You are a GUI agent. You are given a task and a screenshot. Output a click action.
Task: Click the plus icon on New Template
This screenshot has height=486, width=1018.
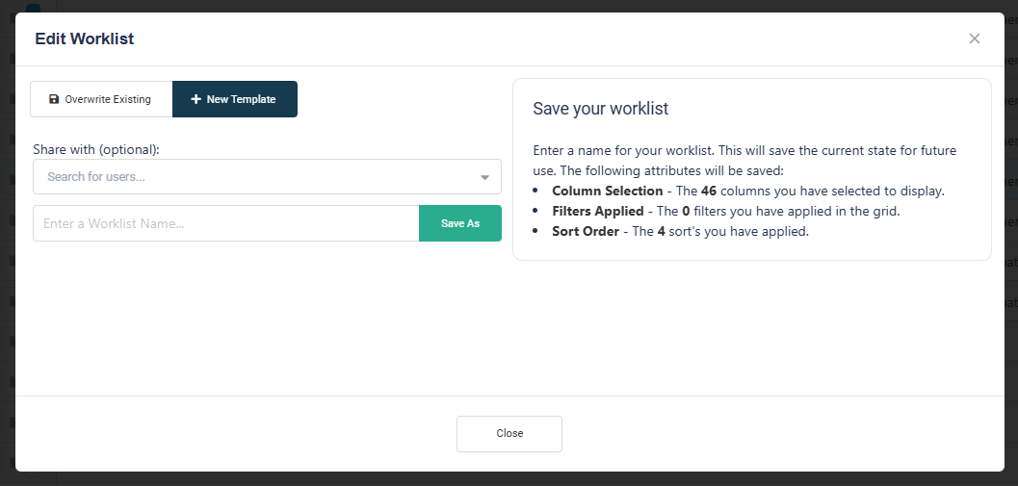tap(196, 99)
